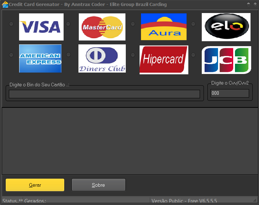Close the Credit Card Gerenator window
This screenshot has height=205, width=259.
coord(255,5)
